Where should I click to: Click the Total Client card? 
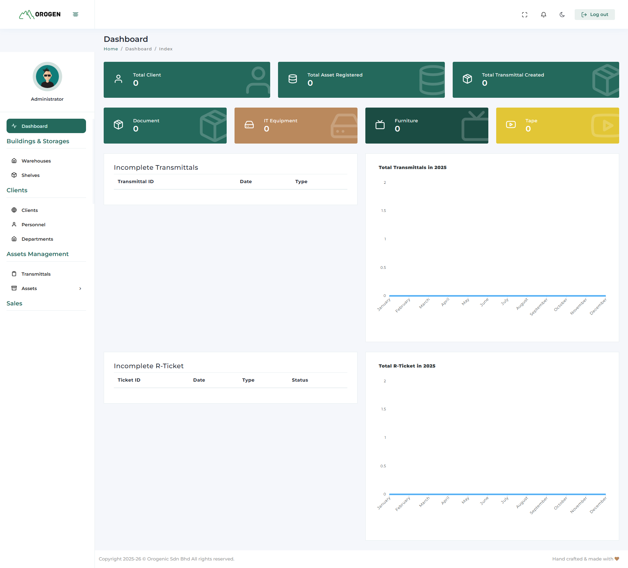pos(187,80)
